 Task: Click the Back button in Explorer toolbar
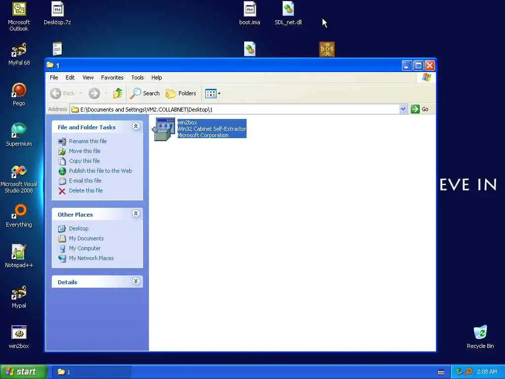point(63,93)
